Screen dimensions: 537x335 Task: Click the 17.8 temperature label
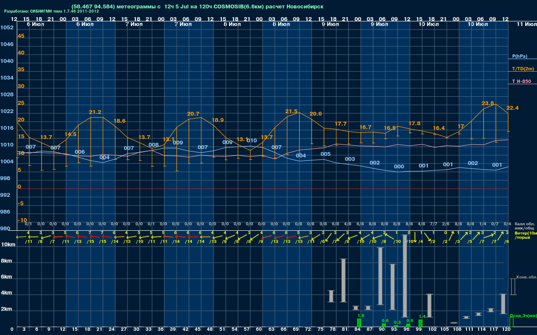pyautogui.click(x=414, y=123)
